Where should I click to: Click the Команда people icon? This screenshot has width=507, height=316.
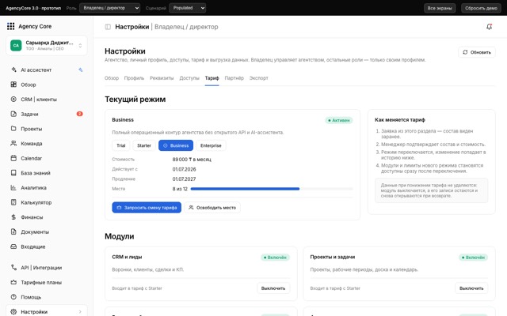click(x=13, y=143)
